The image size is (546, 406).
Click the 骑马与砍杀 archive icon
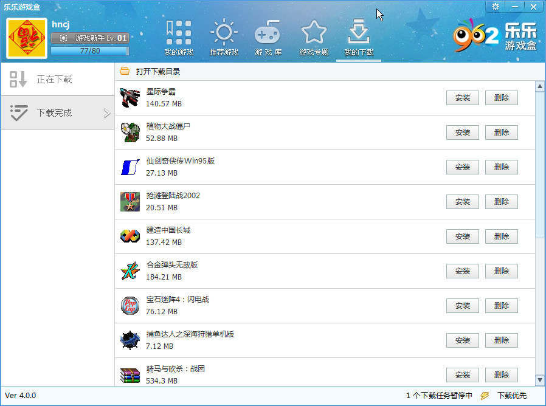coord(130,376)
